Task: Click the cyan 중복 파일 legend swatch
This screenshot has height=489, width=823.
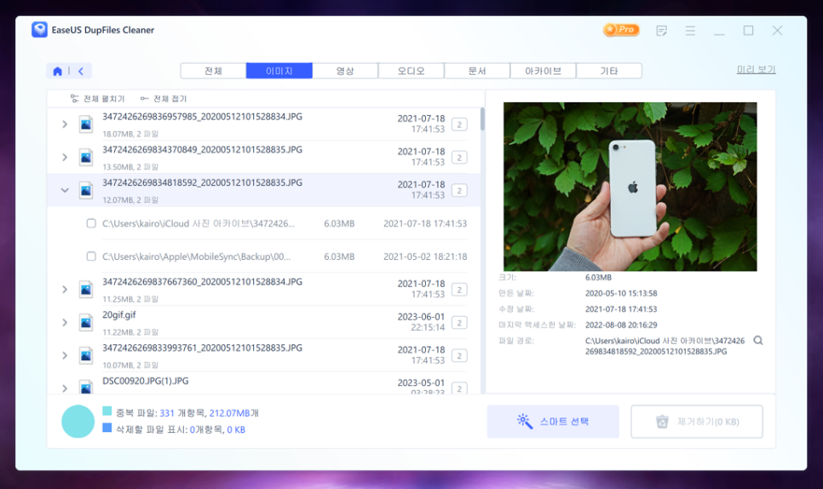Action: pyautogui.click(x=107, y=411)
